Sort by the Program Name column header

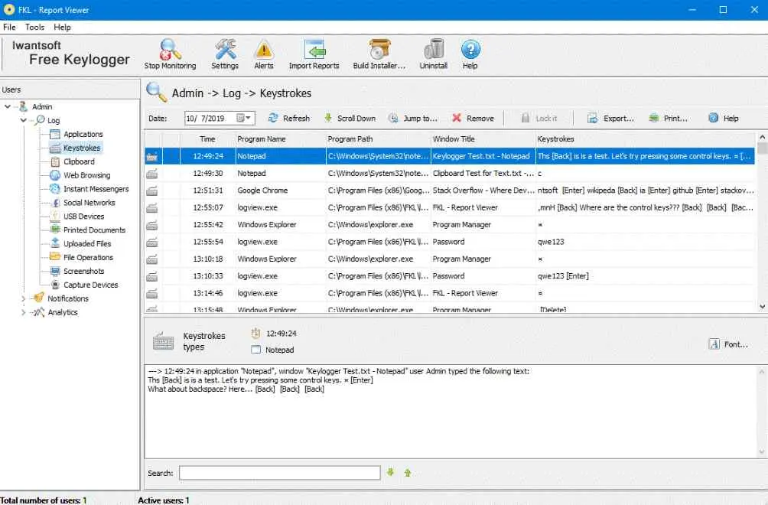click(281, 139)
